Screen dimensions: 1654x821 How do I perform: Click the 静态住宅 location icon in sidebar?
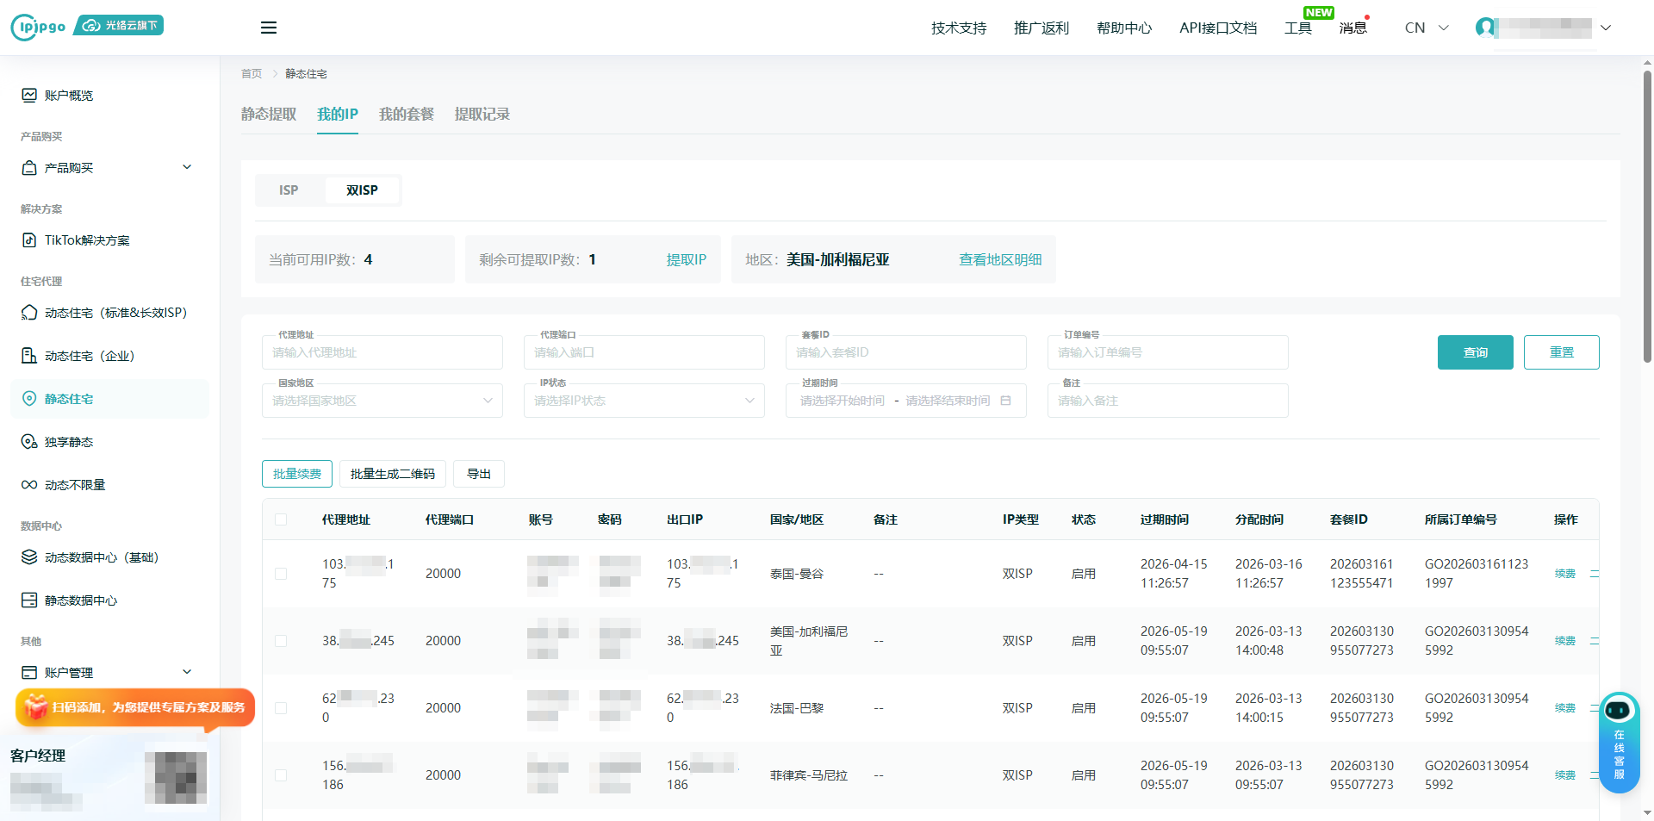[x=29, y=399]
